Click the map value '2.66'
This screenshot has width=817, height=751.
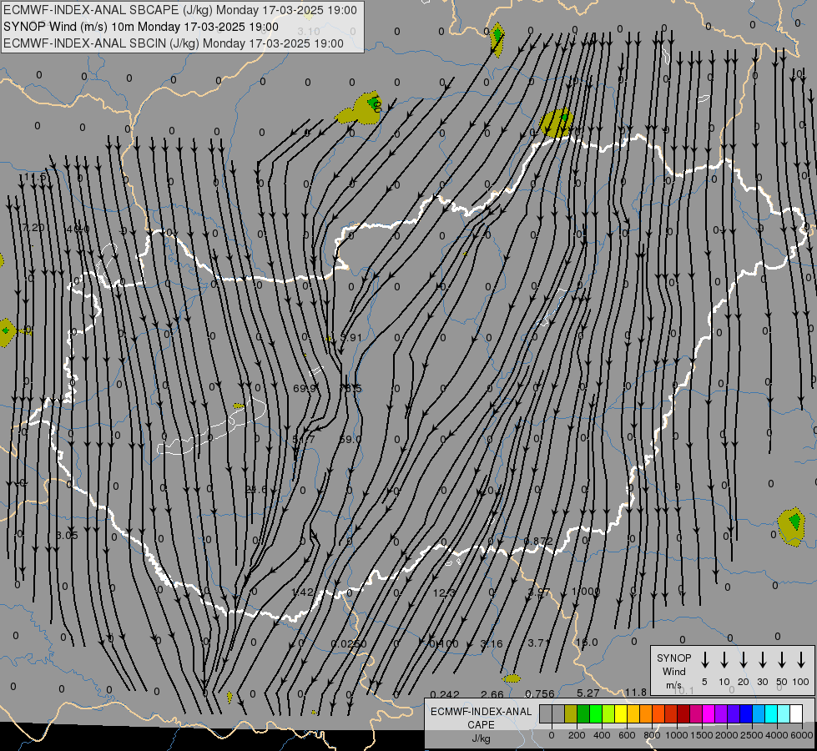492,694
